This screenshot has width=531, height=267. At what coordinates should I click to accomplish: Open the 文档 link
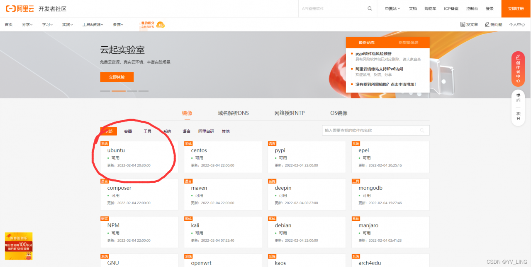(413, 9)
